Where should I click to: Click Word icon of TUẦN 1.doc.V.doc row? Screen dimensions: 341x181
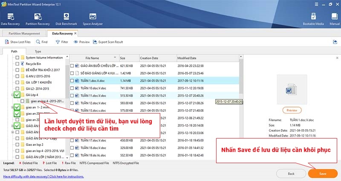(77, 81)
